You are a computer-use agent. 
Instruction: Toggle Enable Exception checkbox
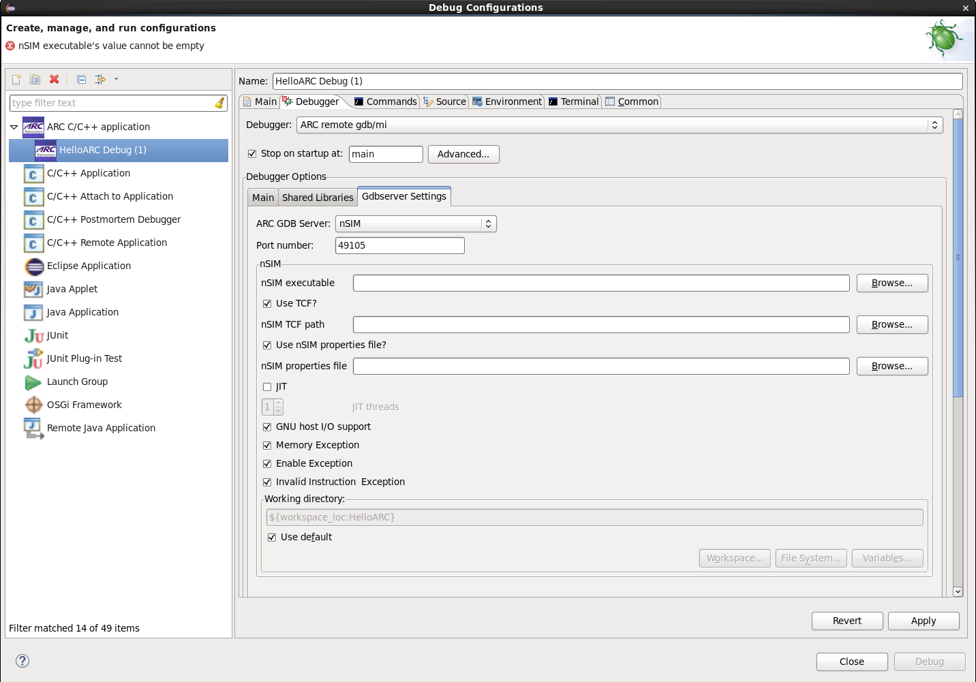pos(267,464)
